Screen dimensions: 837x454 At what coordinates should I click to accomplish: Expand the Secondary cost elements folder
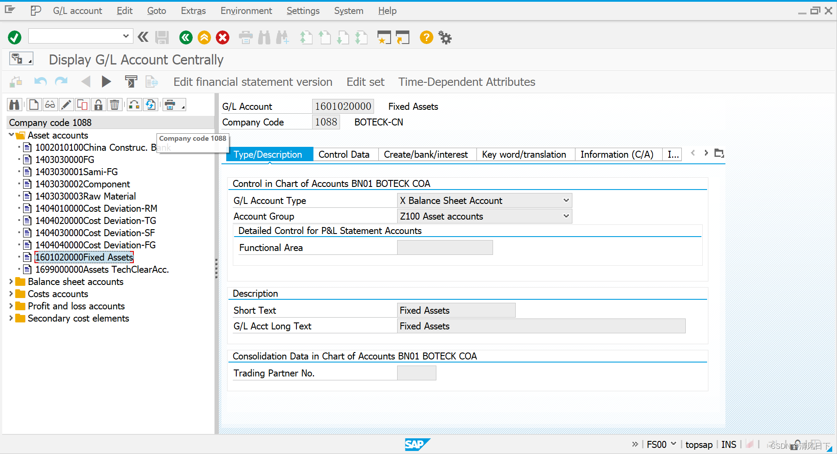point(11,318)
